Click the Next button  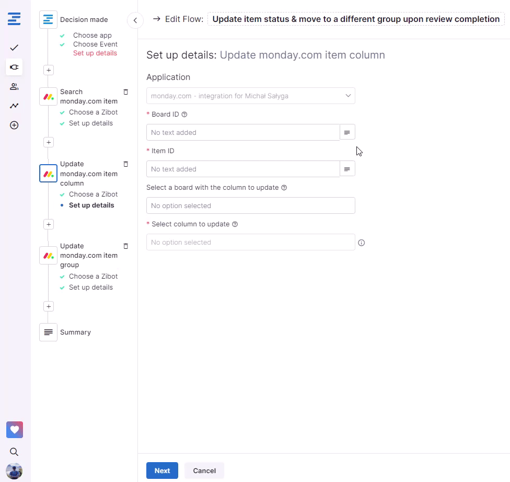(162, 470)
